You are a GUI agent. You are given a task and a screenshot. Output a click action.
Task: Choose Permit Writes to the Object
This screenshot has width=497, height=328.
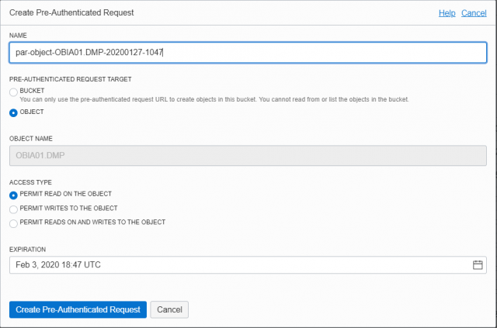coord(13,209)
